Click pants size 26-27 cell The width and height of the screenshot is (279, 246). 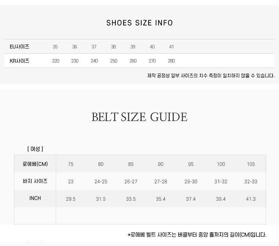[x=131, y=182]
